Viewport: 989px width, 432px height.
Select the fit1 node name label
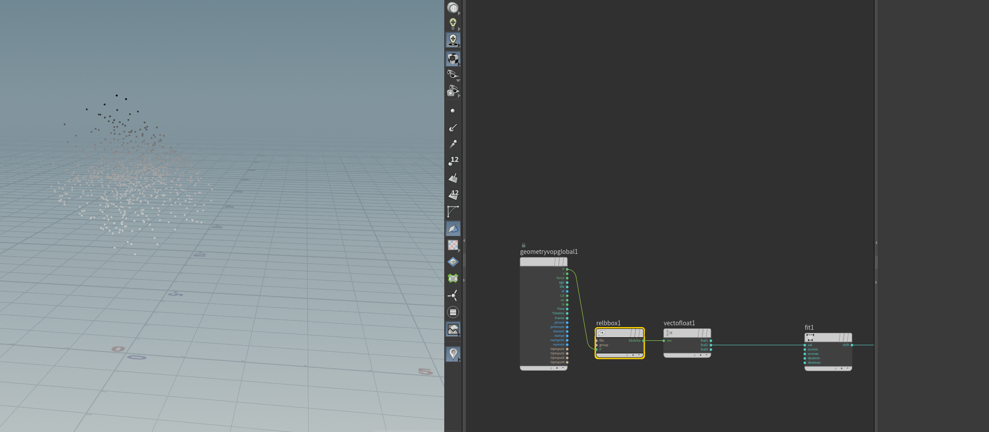pos(809,328)
